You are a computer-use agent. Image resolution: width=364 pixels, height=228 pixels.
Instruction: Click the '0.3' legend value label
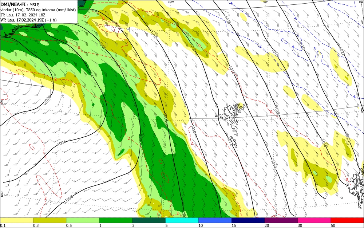coord(36,225)
